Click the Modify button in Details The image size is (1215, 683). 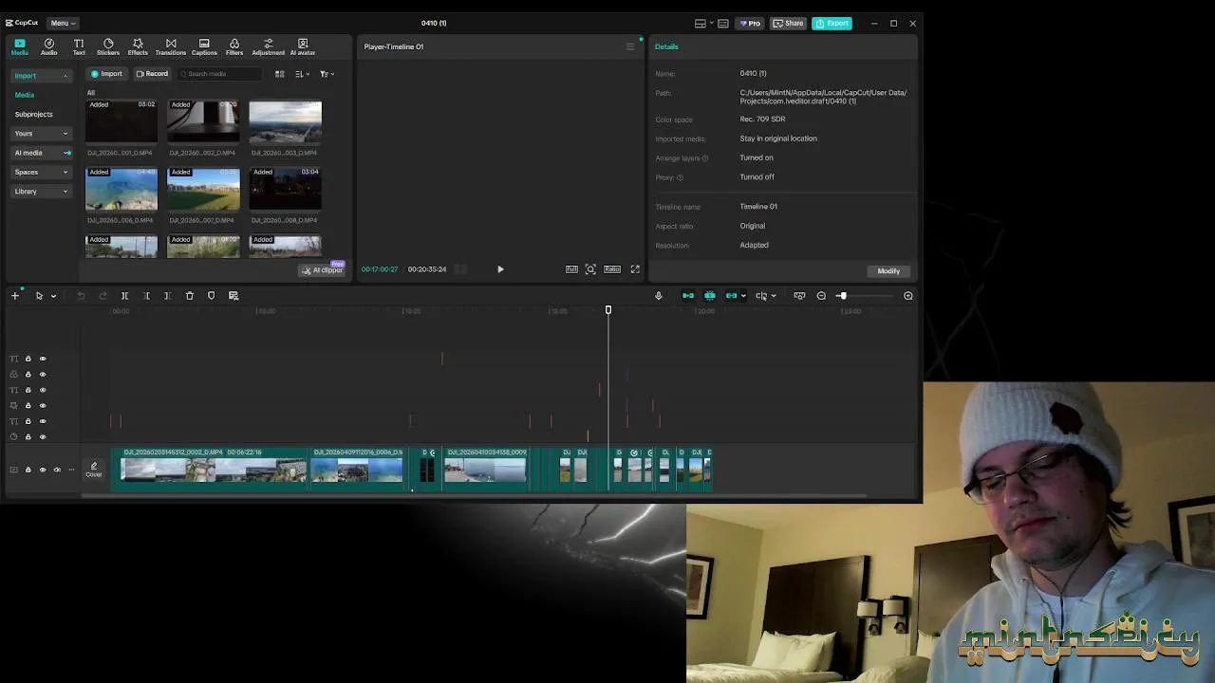888,271
